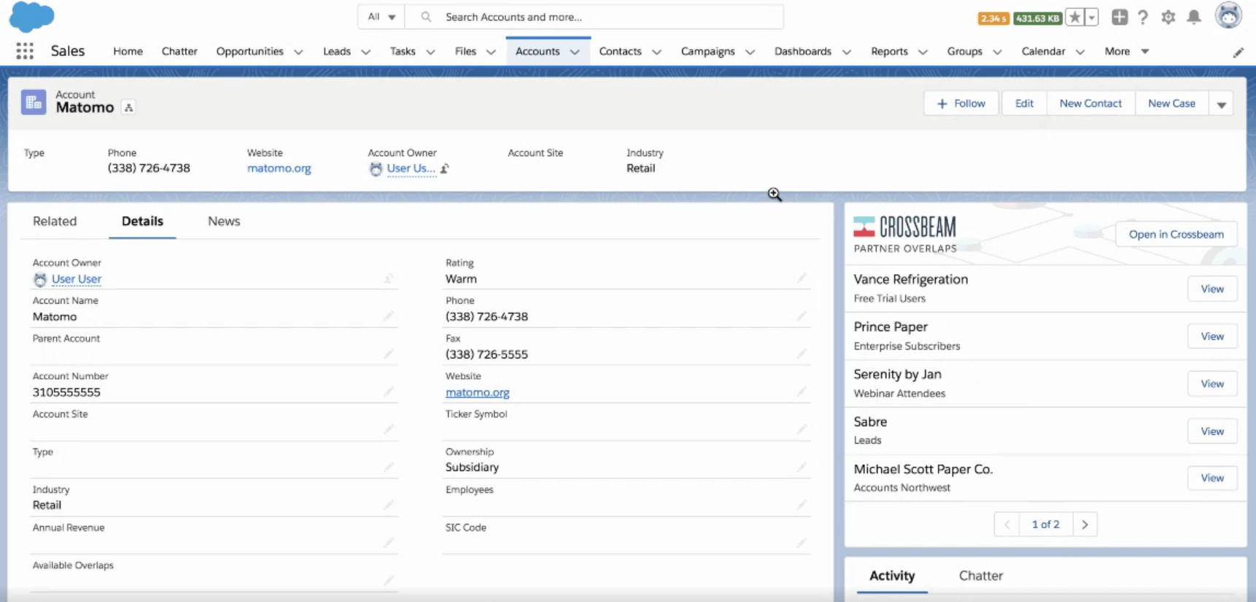Click the Follow button
Screen dimensions: 1256x602
click(x=961, y=103)
